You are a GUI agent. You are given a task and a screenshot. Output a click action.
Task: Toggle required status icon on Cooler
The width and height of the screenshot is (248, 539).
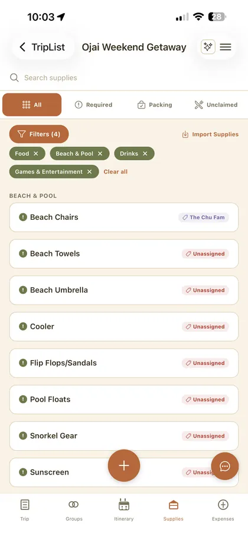(x=23, y=326)
